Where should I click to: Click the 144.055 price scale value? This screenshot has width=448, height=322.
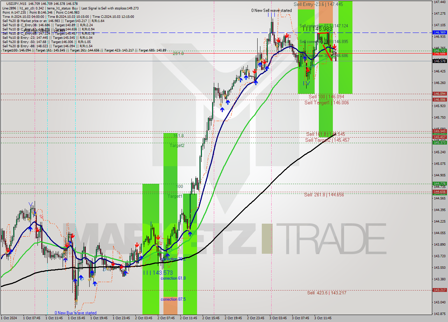click(440, 233)
